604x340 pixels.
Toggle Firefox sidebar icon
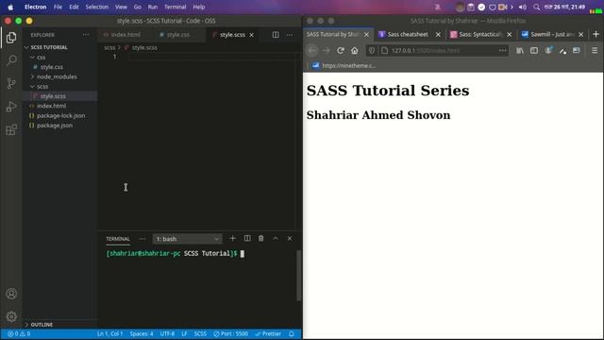pos(534,50)
